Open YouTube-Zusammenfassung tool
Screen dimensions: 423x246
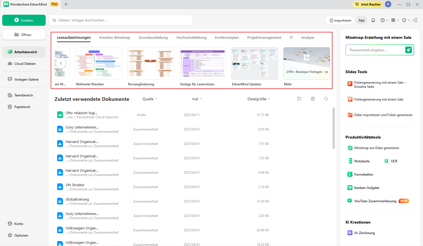(378, 201)
